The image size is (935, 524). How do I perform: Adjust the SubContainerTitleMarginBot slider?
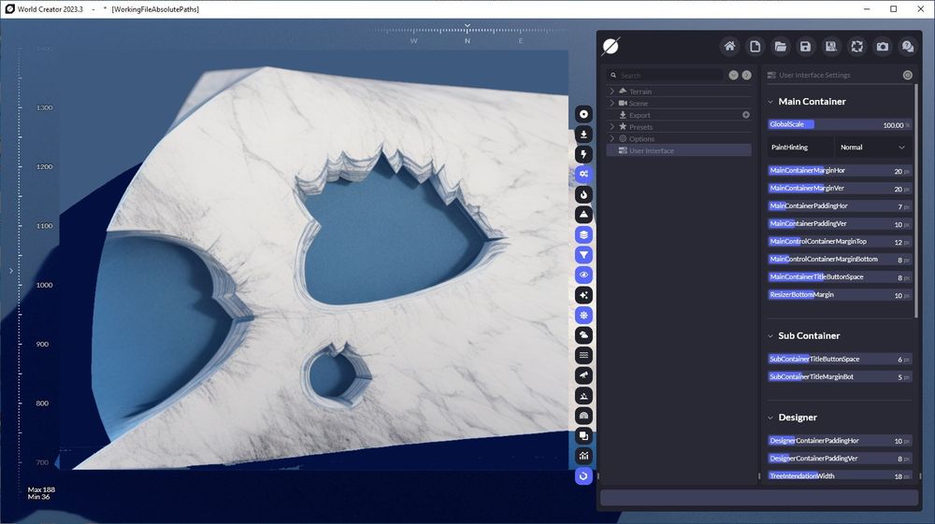840,377
